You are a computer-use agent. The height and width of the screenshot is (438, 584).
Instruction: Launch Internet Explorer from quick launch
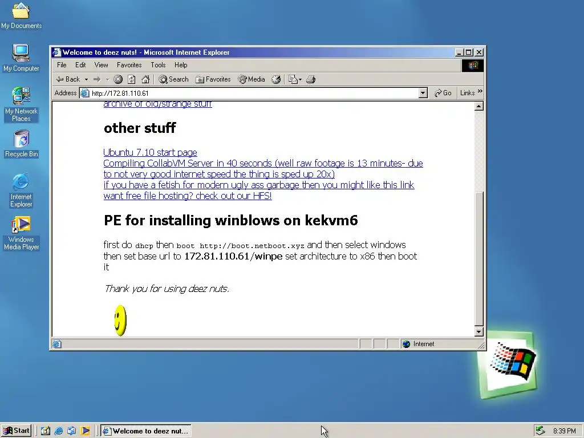click(x=59, y=431)
